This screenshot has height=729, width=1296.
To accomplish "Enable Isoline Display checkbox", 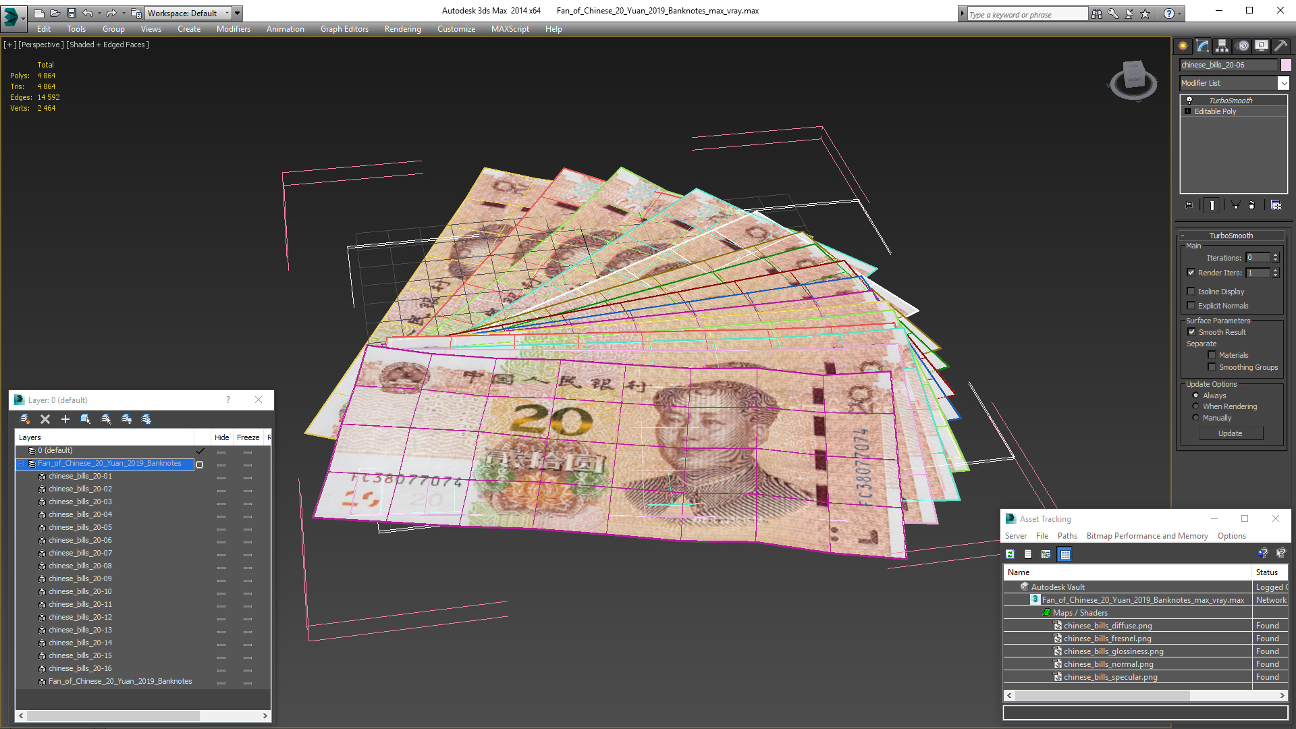I will pyautogui.click(x=1191, y=292).
